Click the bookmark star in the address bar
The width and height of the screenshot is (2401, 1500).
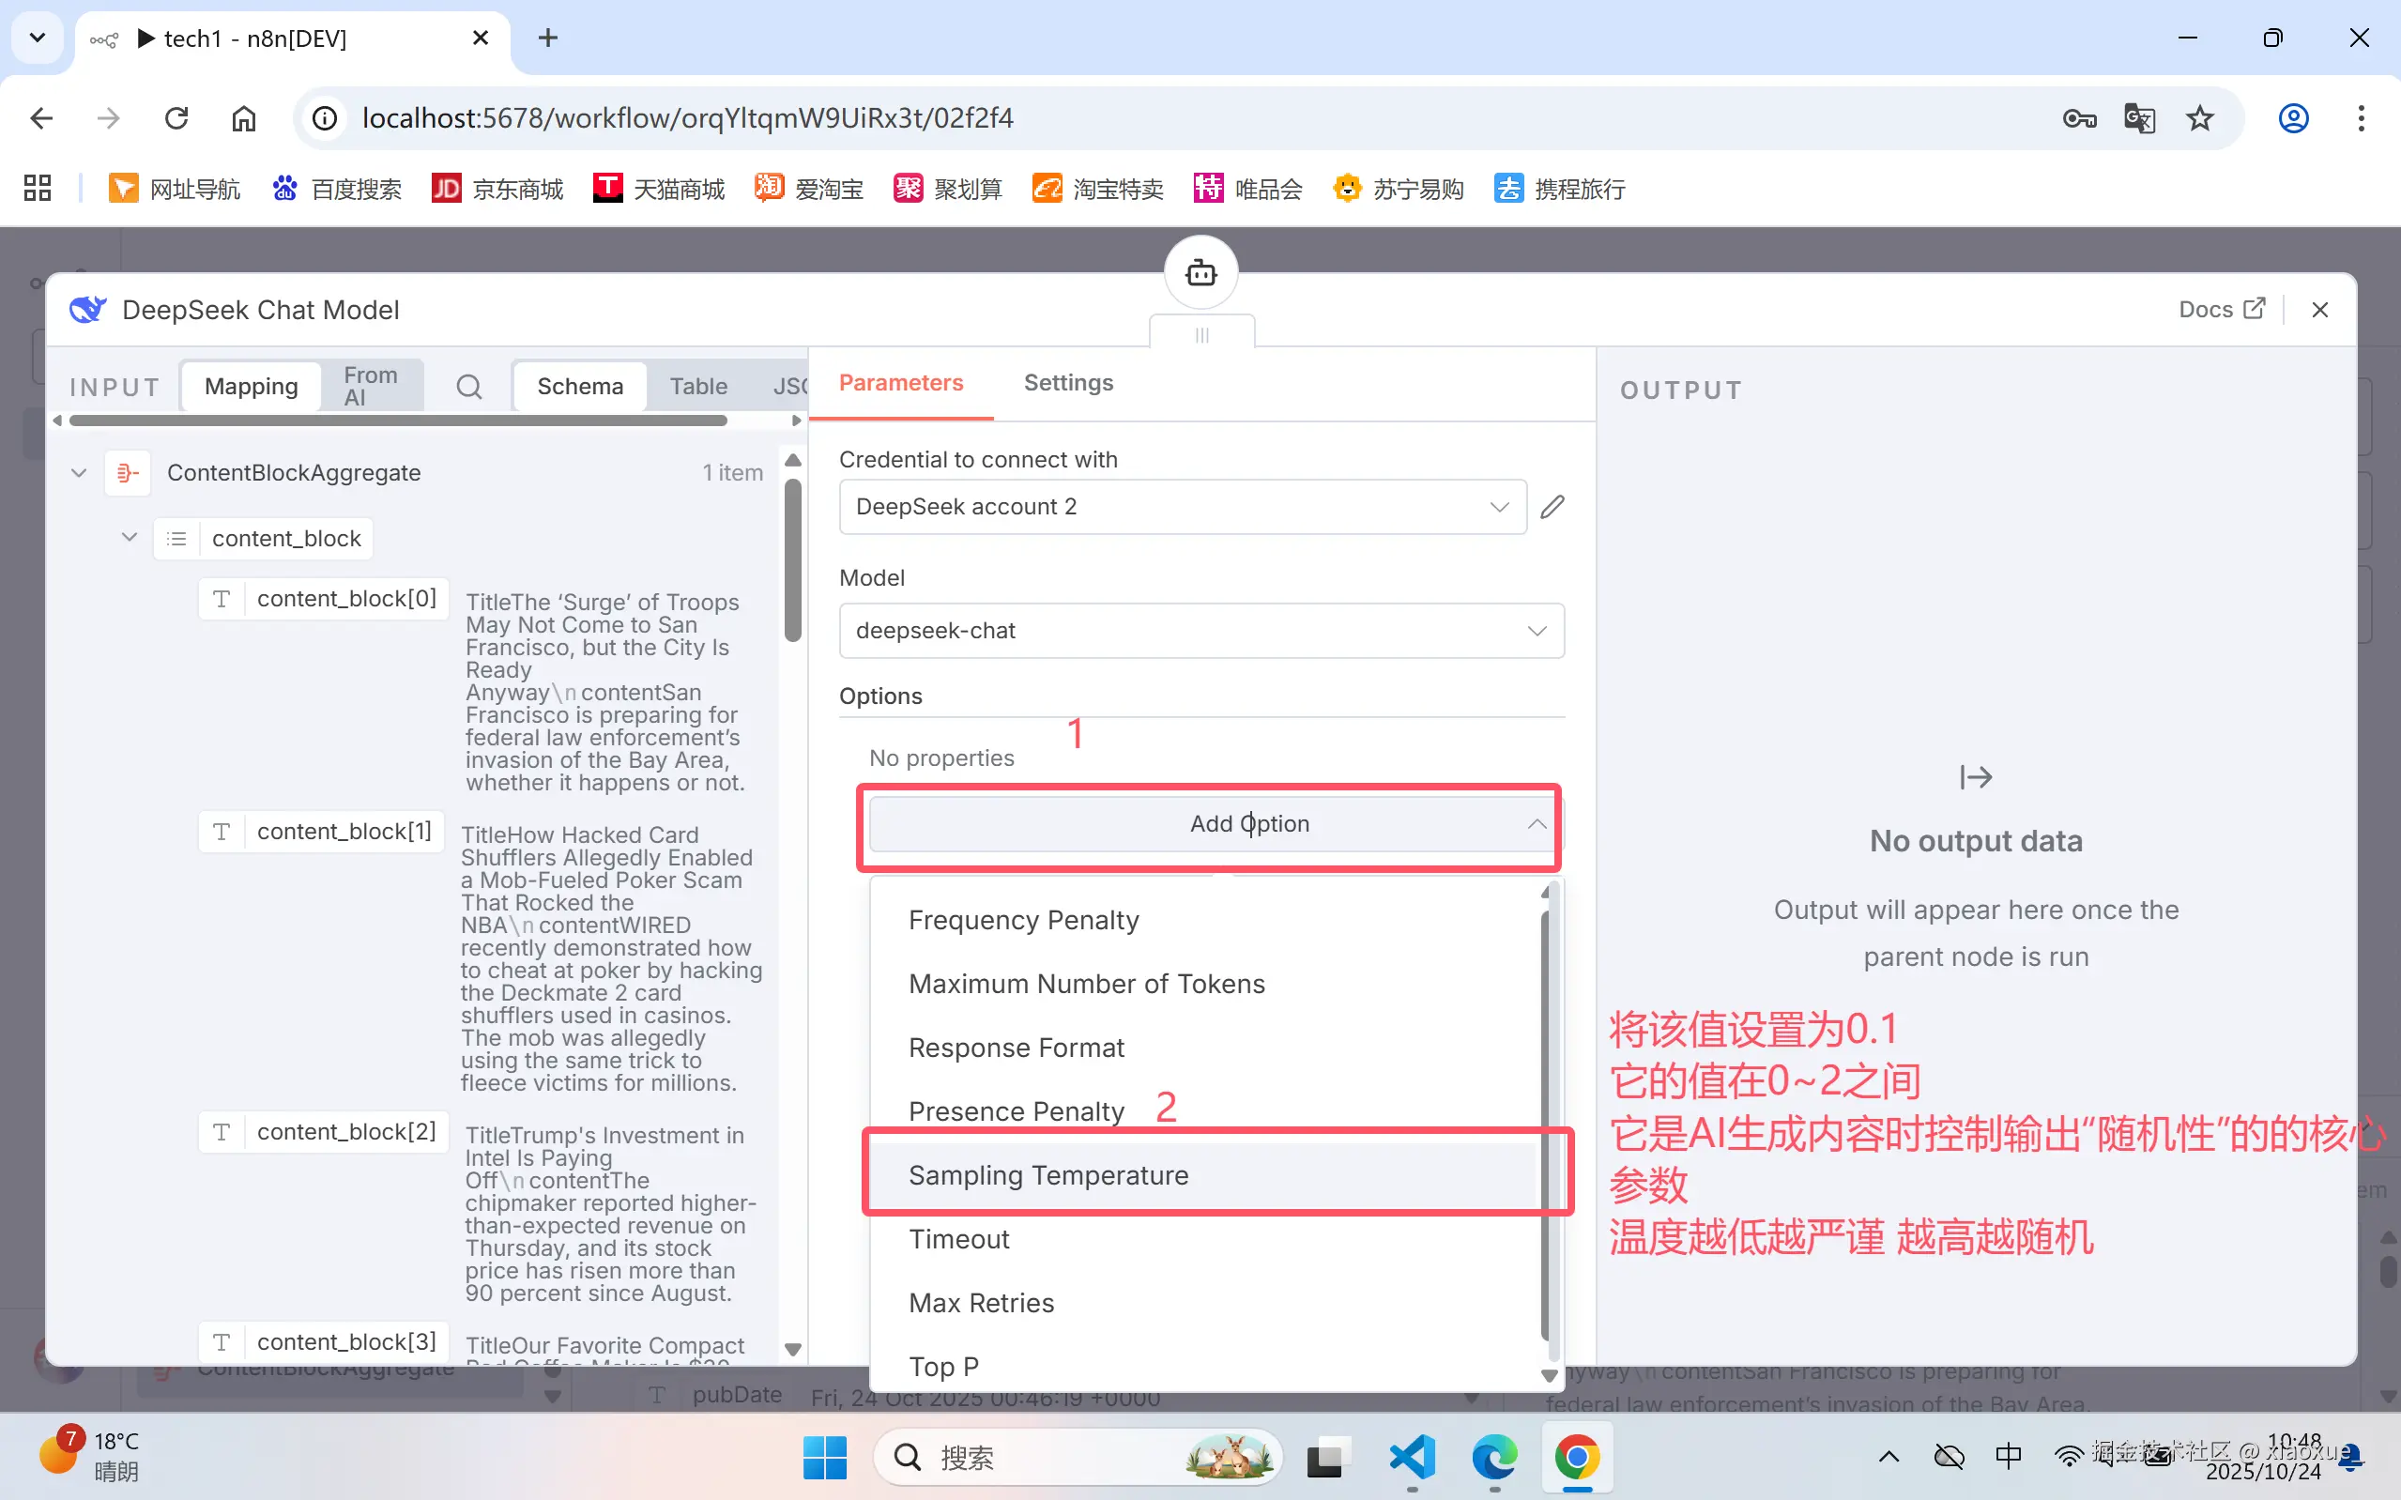click(2200, 118)
